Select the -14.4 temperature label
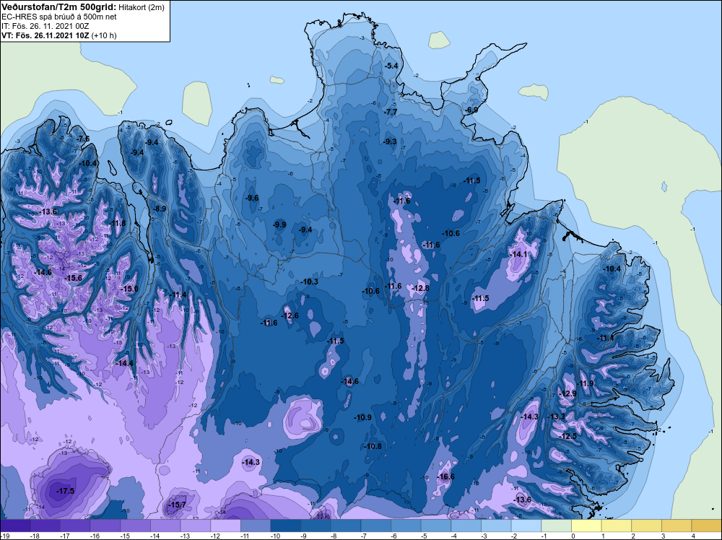The height and width of the screenshot is (540, 722). pos(124,363)
